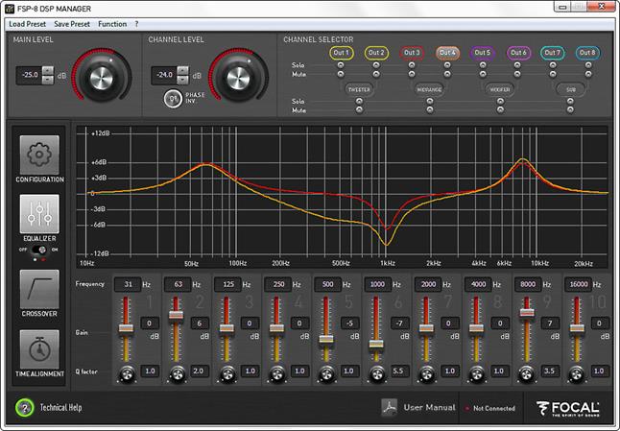Image resolution: width=620 pixels, height=431 pixels.
Task: Select the Out 6 channel button
Action: tap(518, 53)
